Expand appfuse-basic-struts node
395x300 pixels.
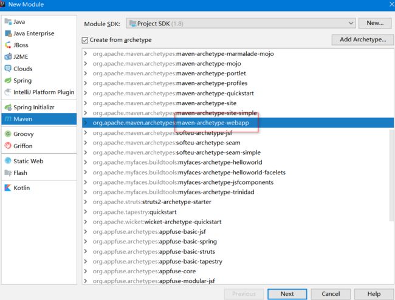click(x=86, y=251)
